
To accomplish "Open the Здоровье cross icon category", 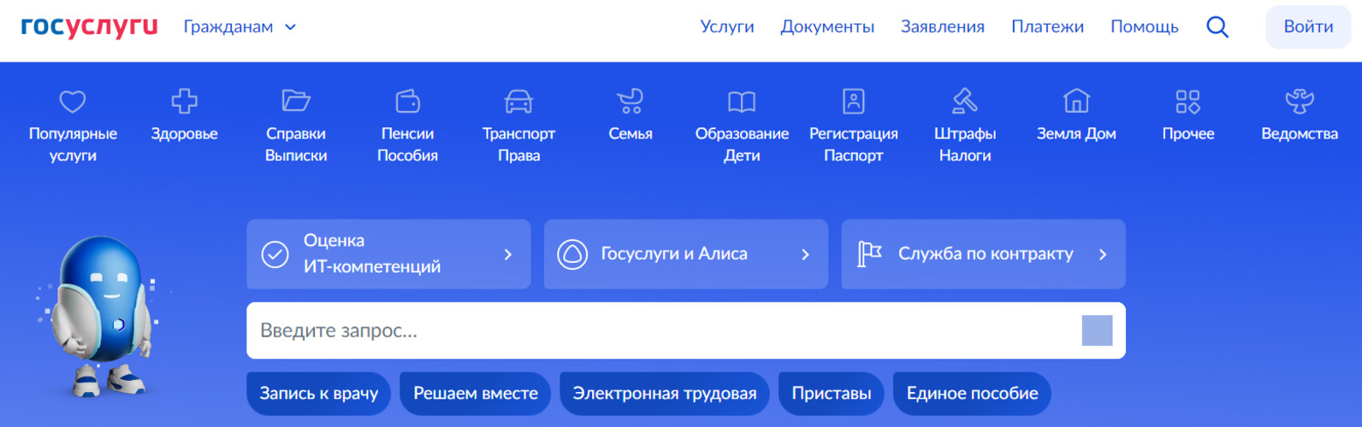I will [184, 115].
